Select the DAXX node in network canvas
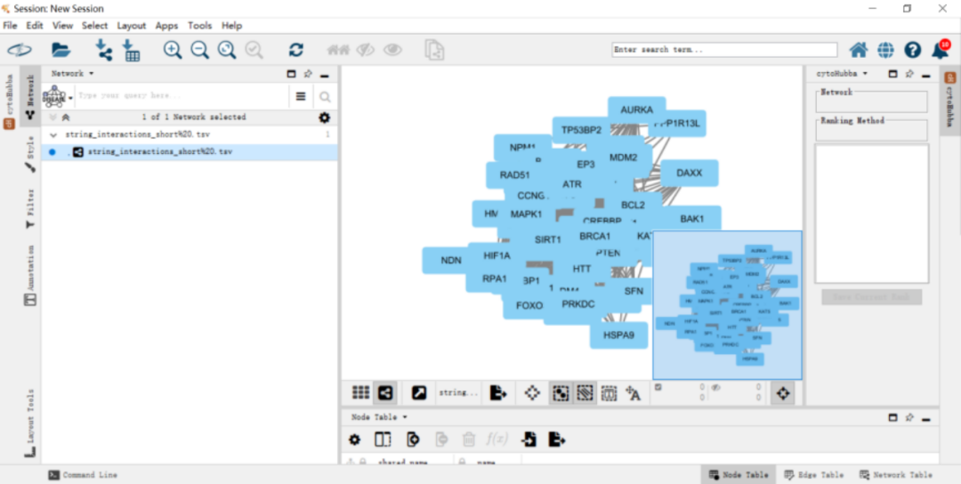 [x=690, y=173]
